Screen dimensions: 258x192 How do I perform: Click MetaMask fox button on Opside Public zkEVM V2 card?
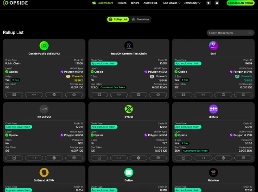[x=14, y=94]
